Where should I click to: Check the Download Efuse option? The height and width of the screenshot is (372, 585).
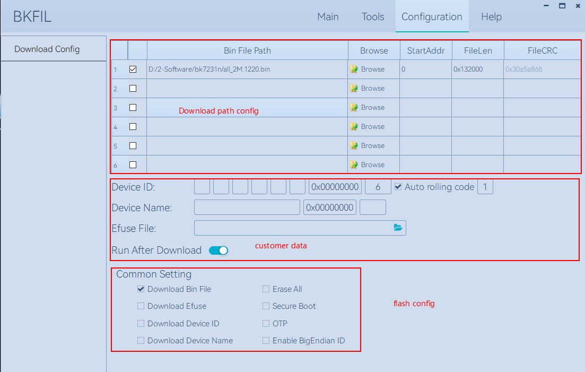(x=141, y=306)
